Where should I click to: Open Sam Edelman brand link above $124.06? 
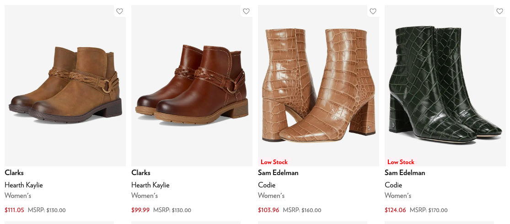click(x=405, y=173)
